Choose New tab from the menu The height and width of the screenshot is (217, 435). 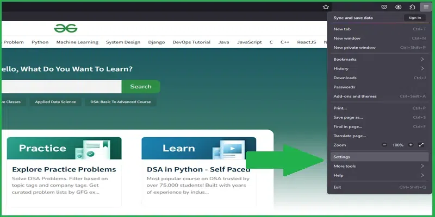(x=379, y=29)
